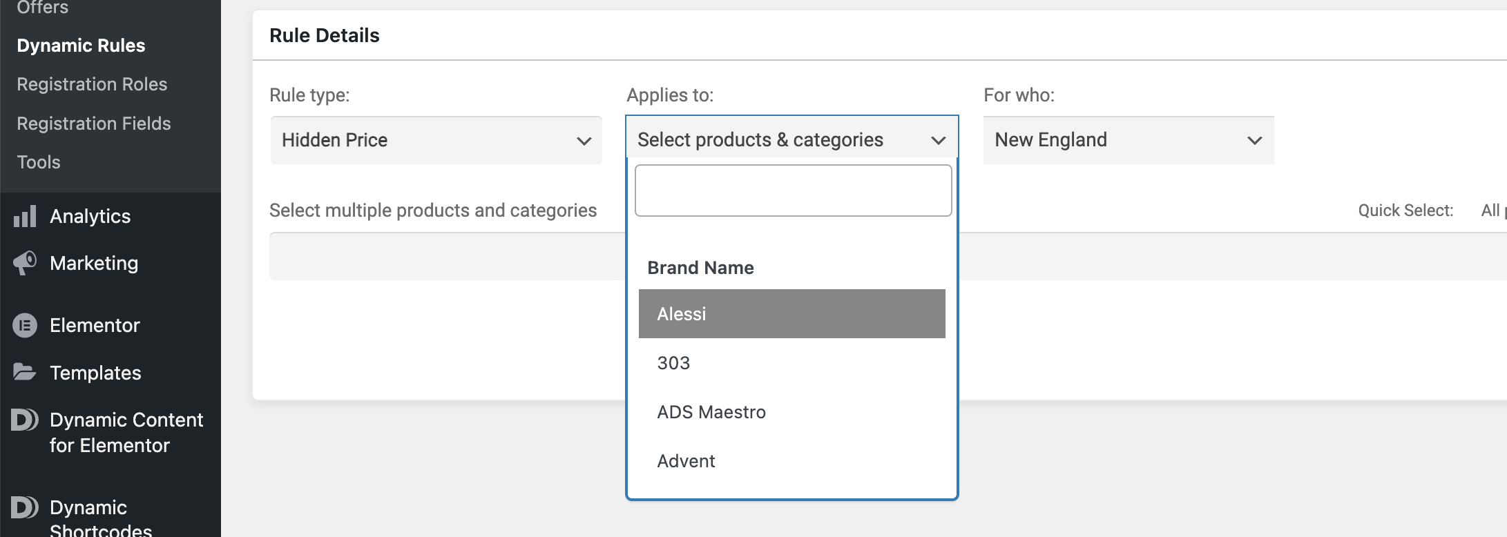Open the Templates menu
The height and width of the screenshot is (537, 1507).
[95, 373]
